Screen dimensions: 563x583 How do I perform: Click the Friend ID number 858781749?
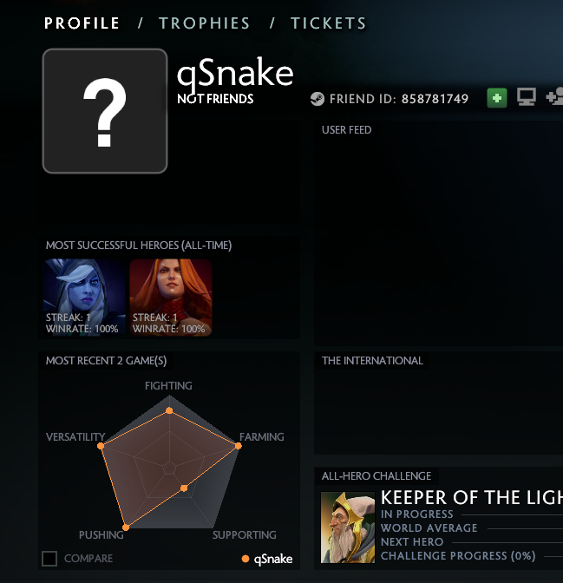(435, 99)
